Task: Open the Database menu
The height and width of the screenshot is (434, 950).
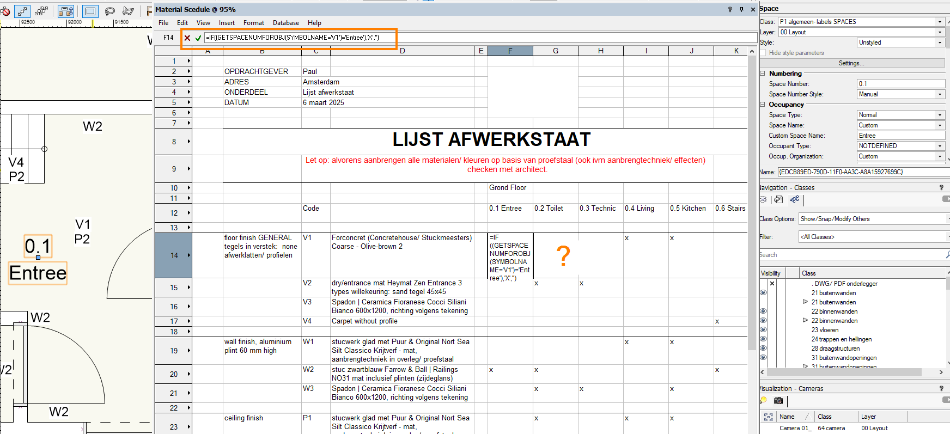Action: coord(285,23)
